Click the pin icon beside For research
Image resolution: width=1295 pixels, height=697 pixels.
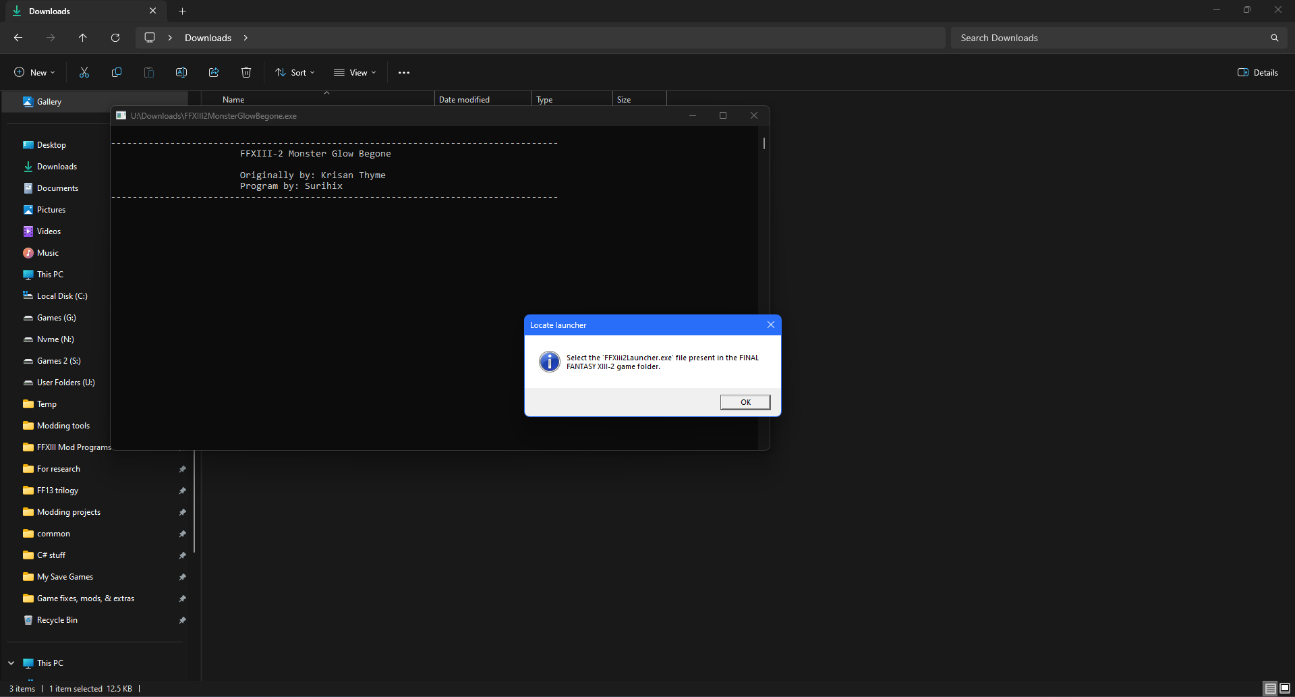(182, 469)
